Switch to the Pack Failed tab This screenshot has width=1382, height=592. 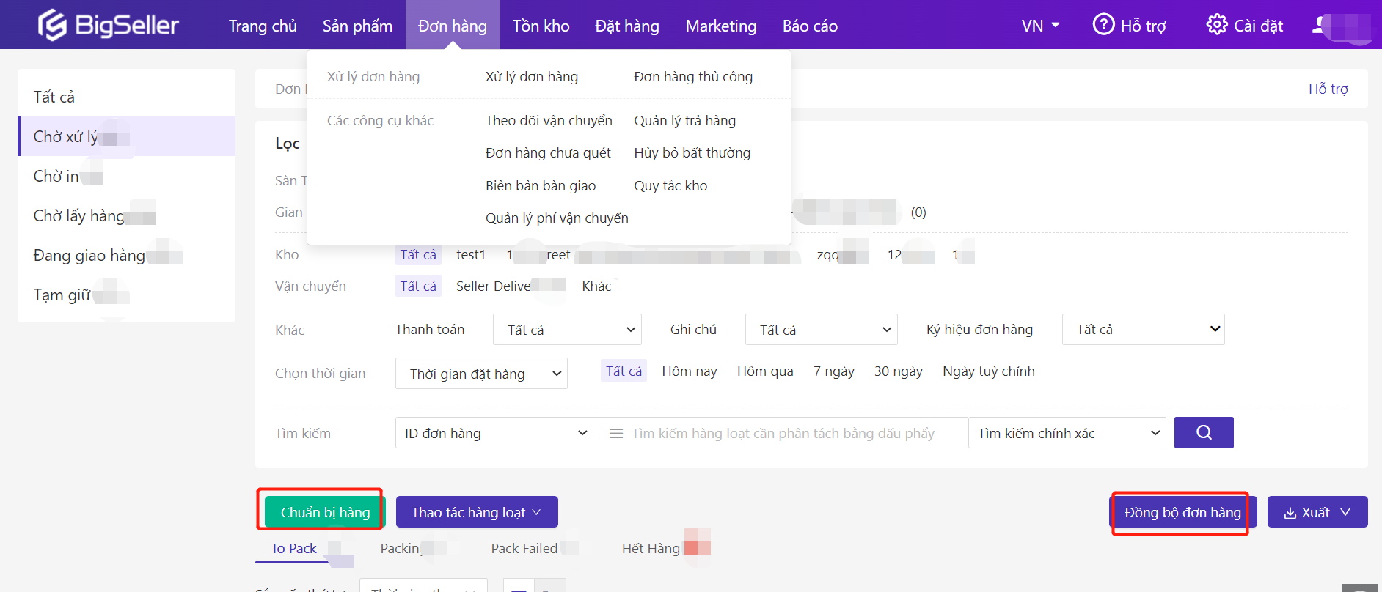point(524,549)
